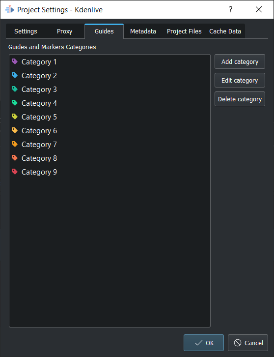Select the Category 3 label

coord(39,89)
